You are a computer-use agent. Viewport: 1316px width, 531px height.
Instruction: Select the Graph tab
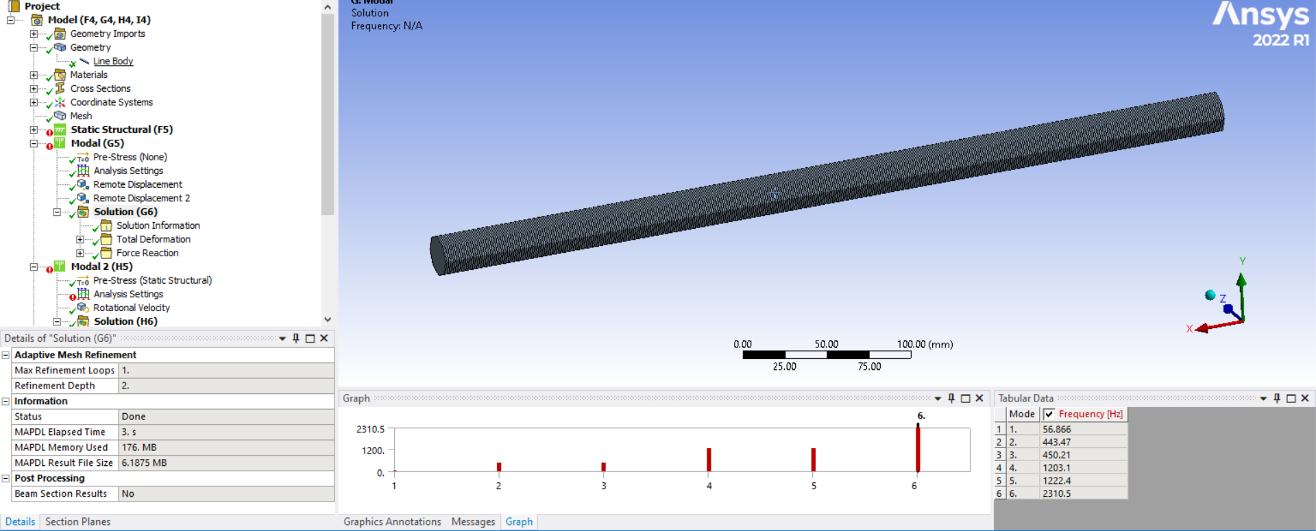[519, 522]
